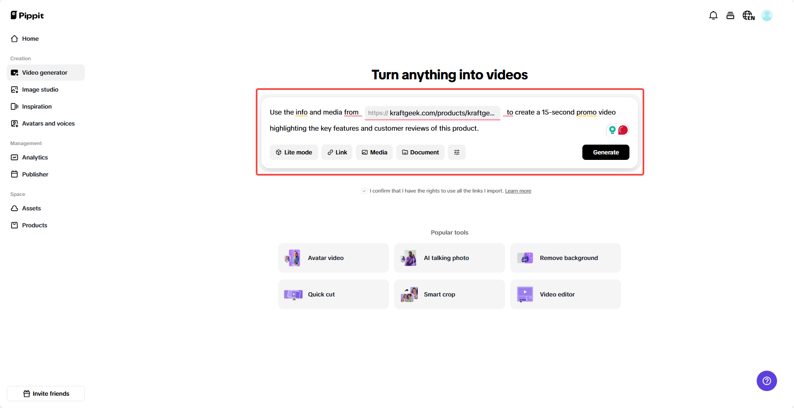
Task: Enable Lite mode
Action: pyautogui.click(x=294, y=152)
